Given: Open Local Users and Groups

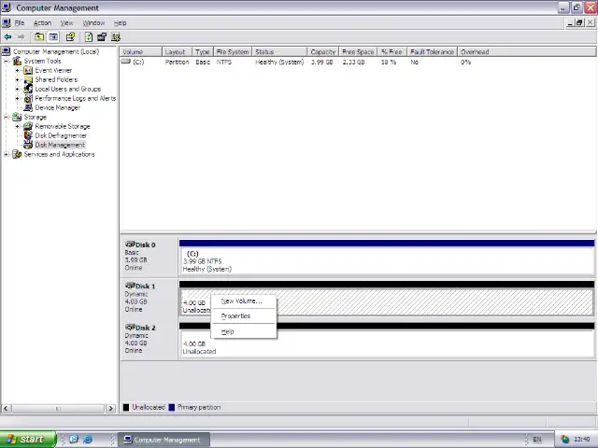Looking at the screenshot, I should (x=68, y=90).
